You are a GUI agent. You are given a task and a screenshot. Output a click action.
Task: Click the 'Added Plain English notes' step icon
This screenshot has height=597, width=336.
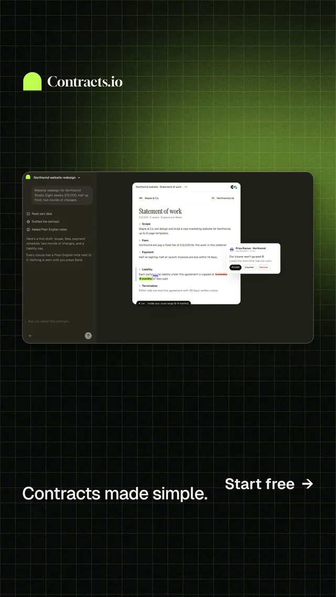coord(28,230)
